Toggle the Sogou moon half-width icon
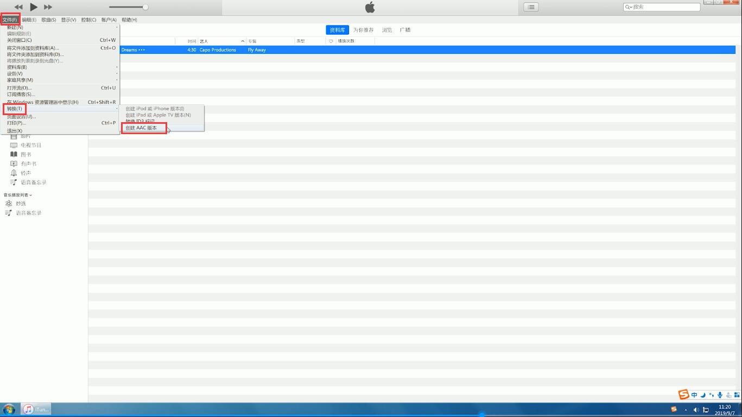The height and width of the screenshot is (417, 742). point(703,395)
